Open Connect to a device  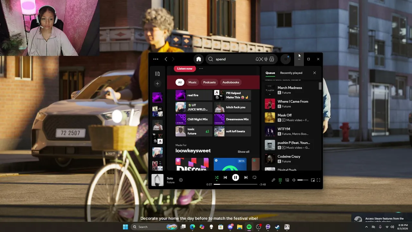point(287,180)
